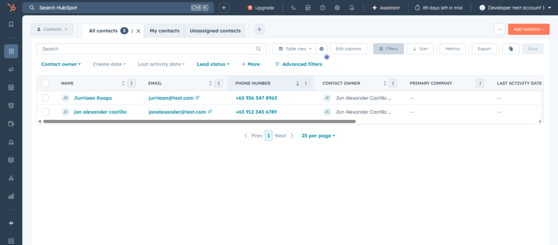The image size is (558, 245).
Task: Switch to the My contacts tab
Action: pyautogui.click(x=165, y=31)
